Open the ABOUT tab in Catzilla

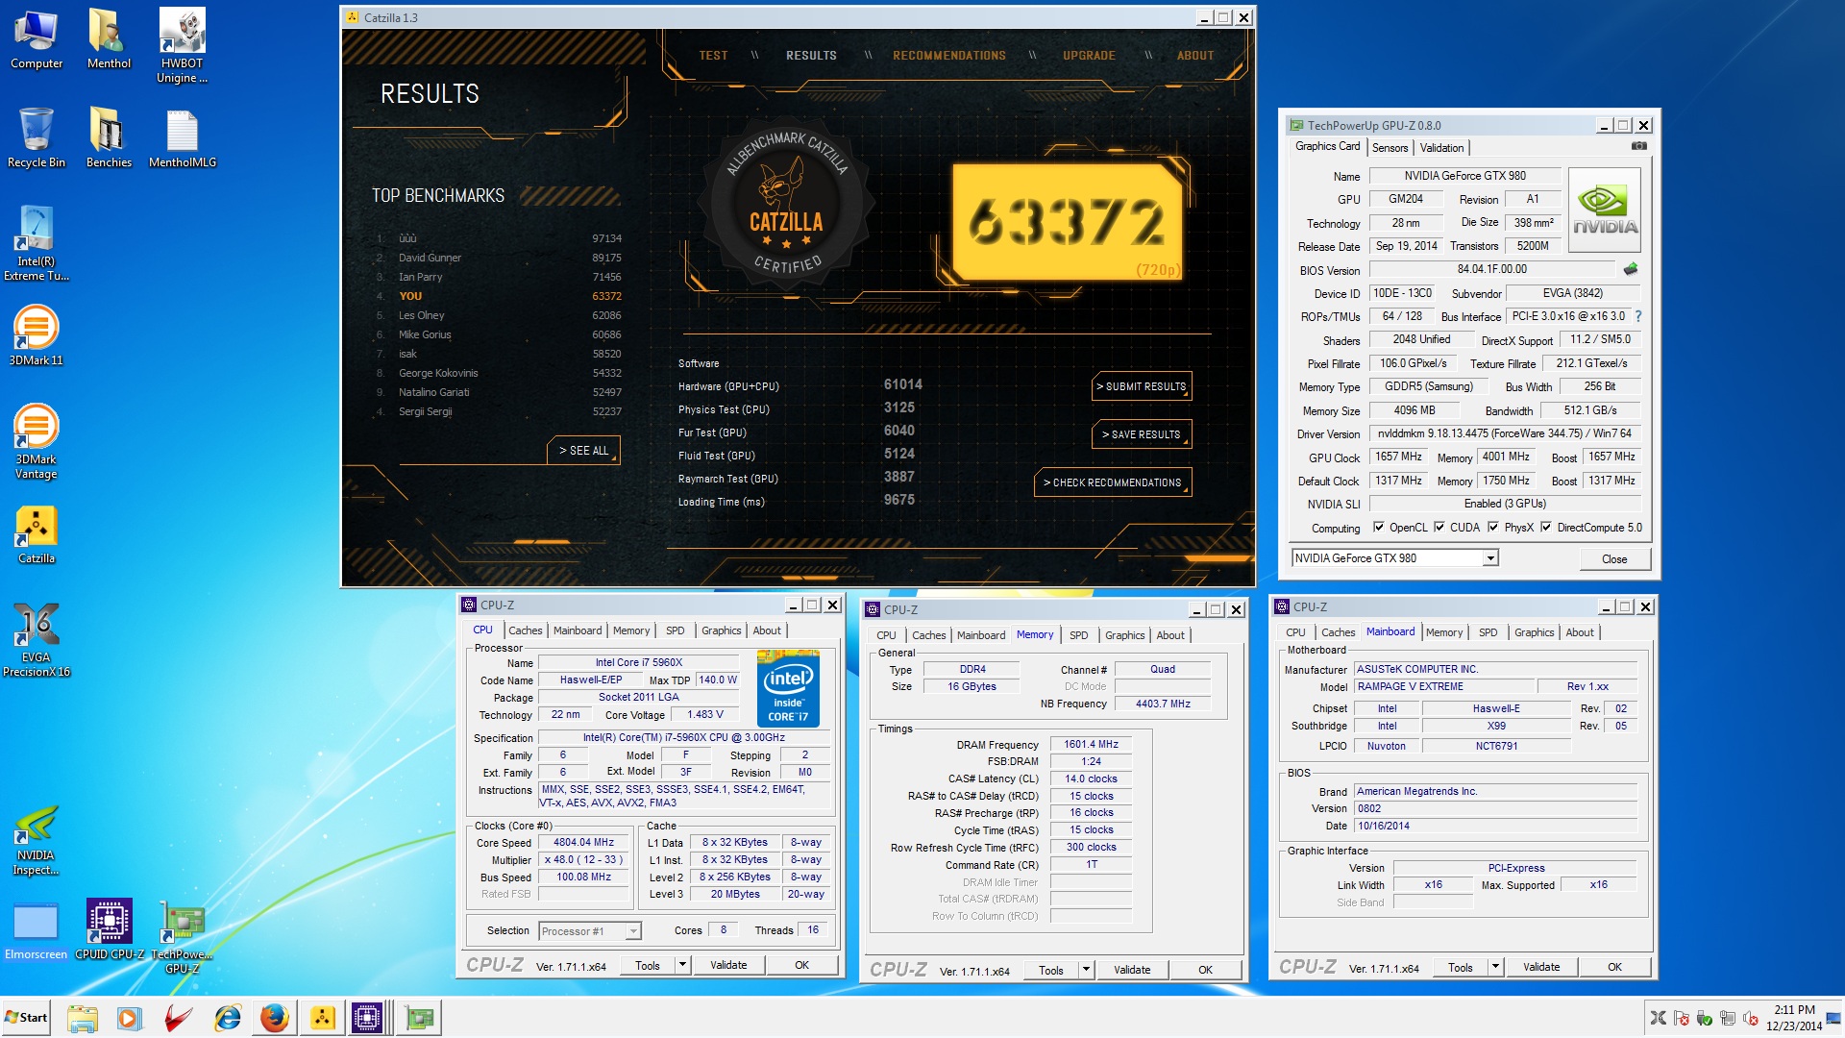click(x=1195, y=56)
